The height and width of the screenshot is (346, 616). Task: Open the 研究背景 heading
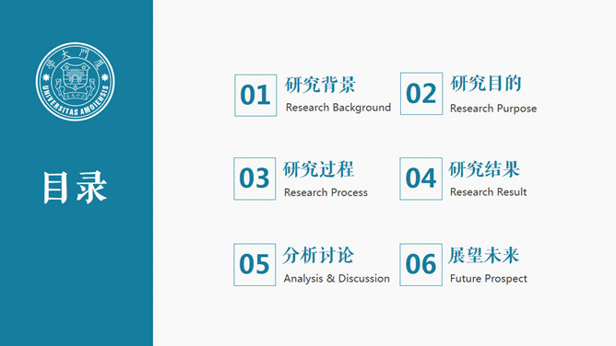click(x=320, y=85)
